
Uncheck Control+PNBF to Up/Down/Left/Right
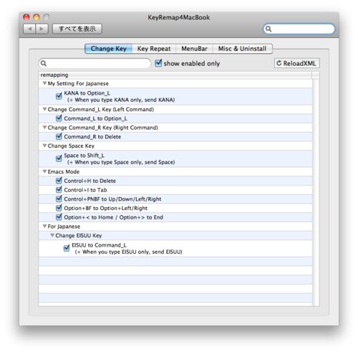tap(59, 199)
